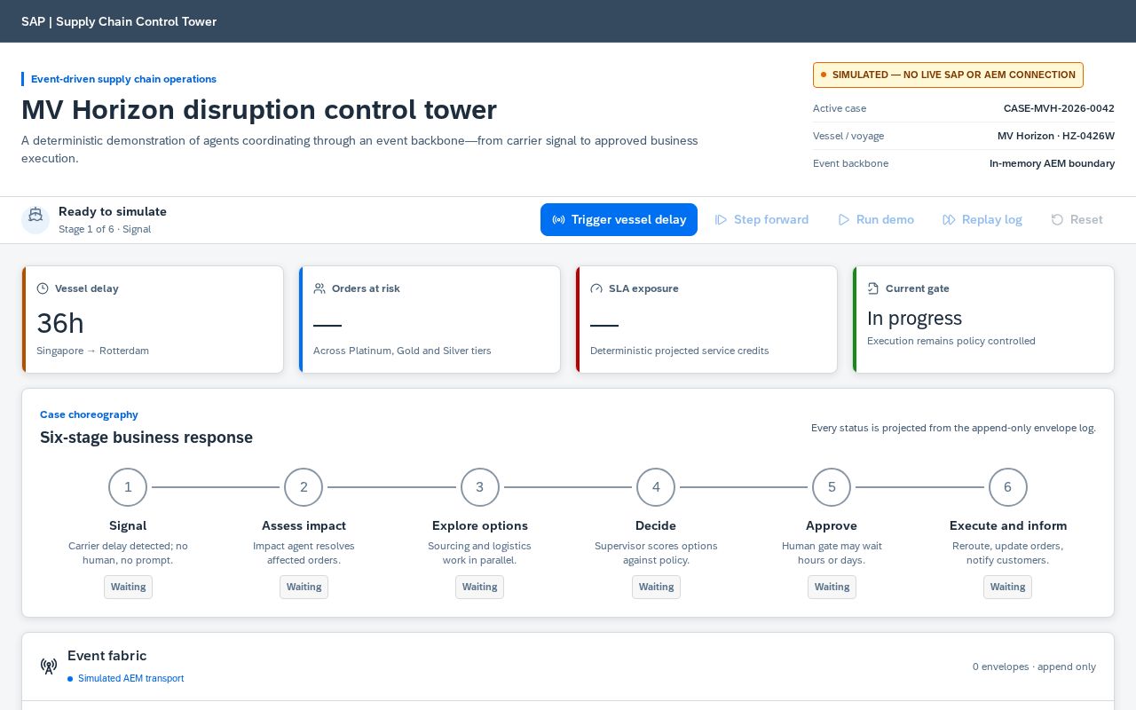This screenshot has width=1136, height=710.
Task: Click the 0 envelopes append only counter
Action: point(1034,667)
